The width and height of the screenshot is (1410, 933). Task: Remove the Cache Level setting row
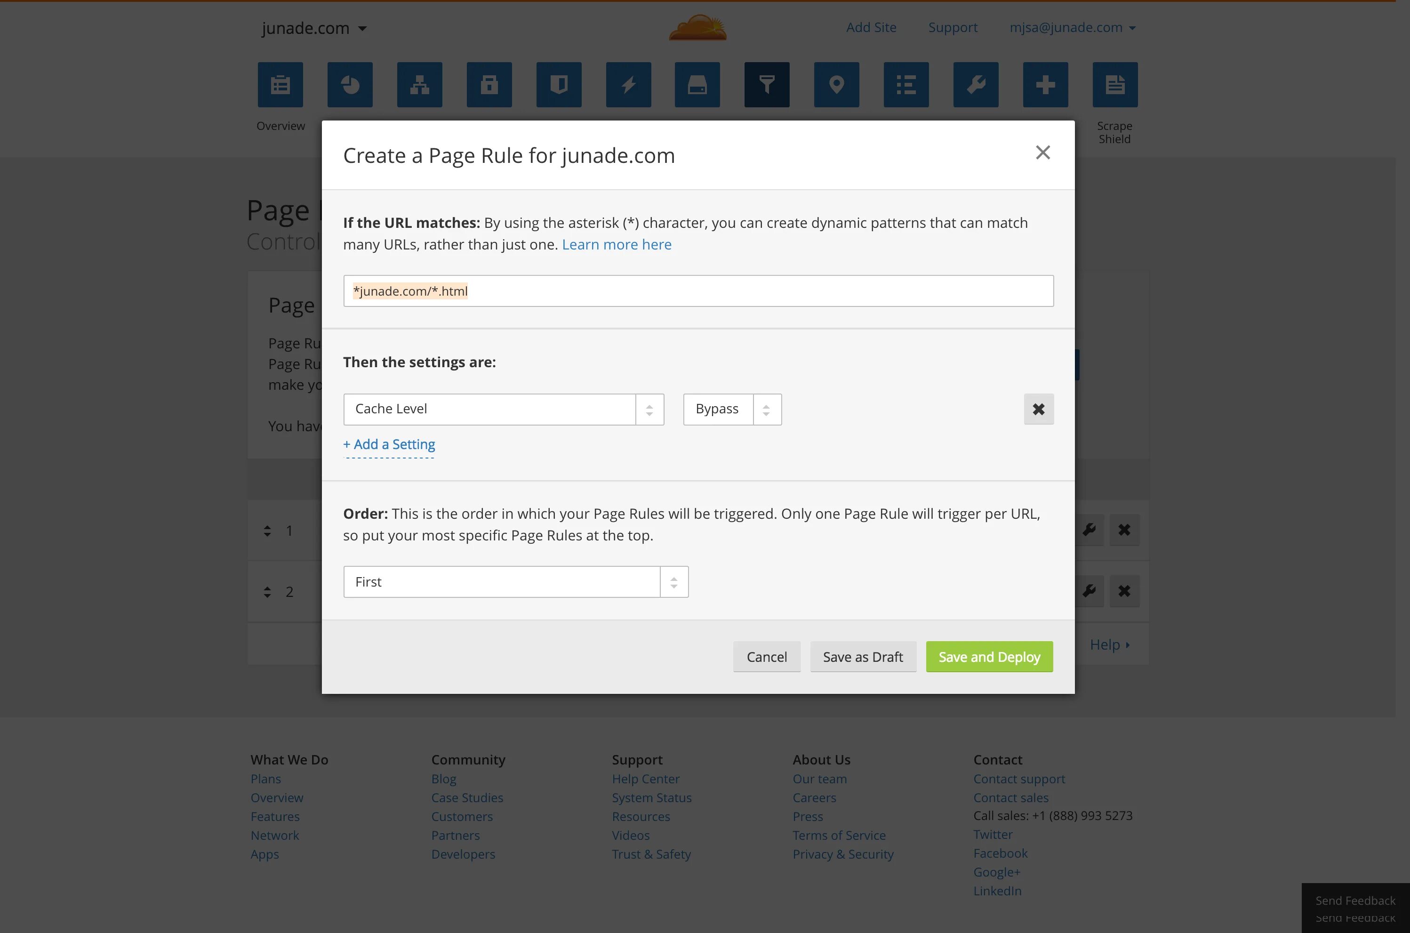pyautogui.click(x=1038, y=410)
